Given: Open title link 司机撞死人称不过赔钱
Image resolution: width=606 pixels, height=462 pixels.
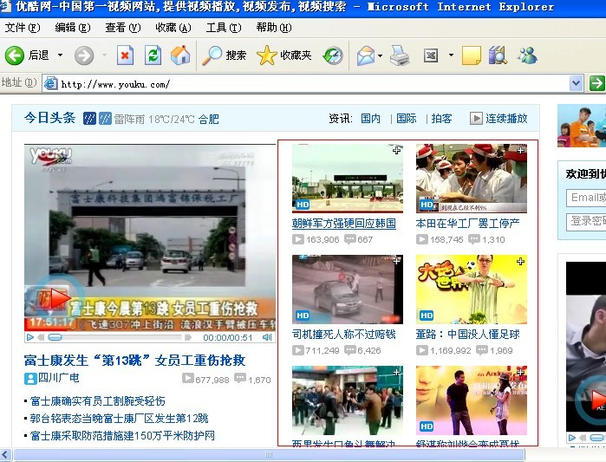Looking at the screenshot, I should (344, 334).
